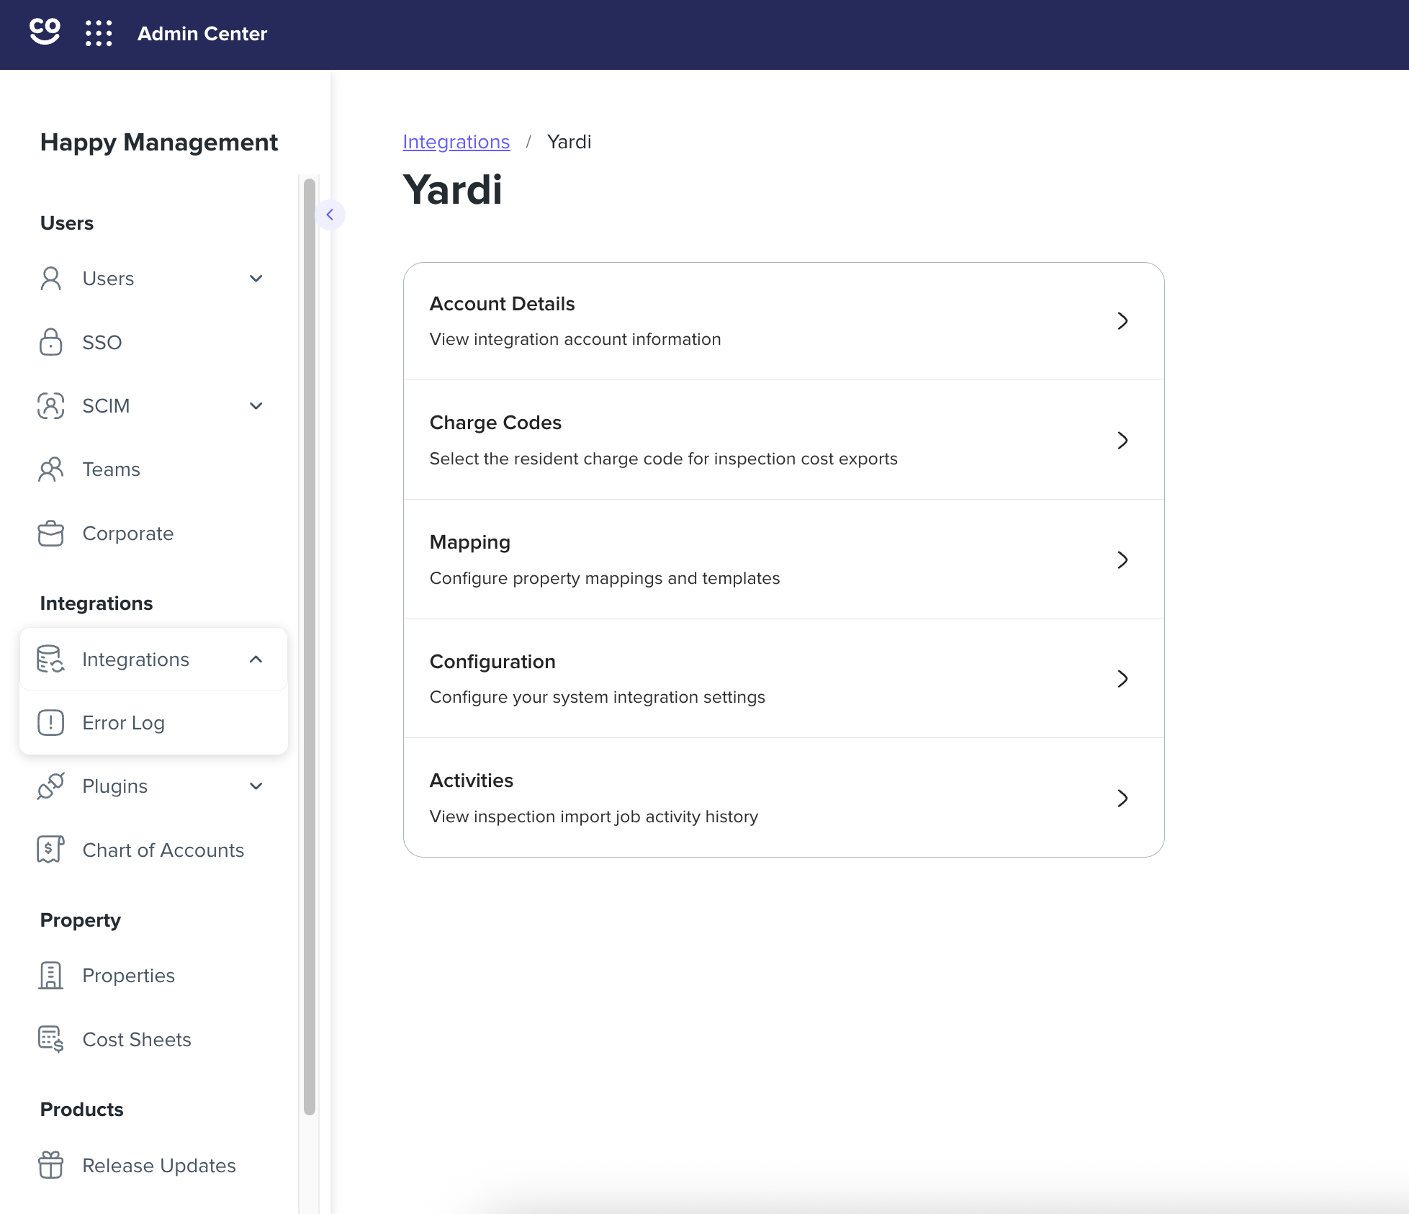Click the Error Log alert icon
The height and width of the screenshot is (1214, 1409).
coord(51,722)
